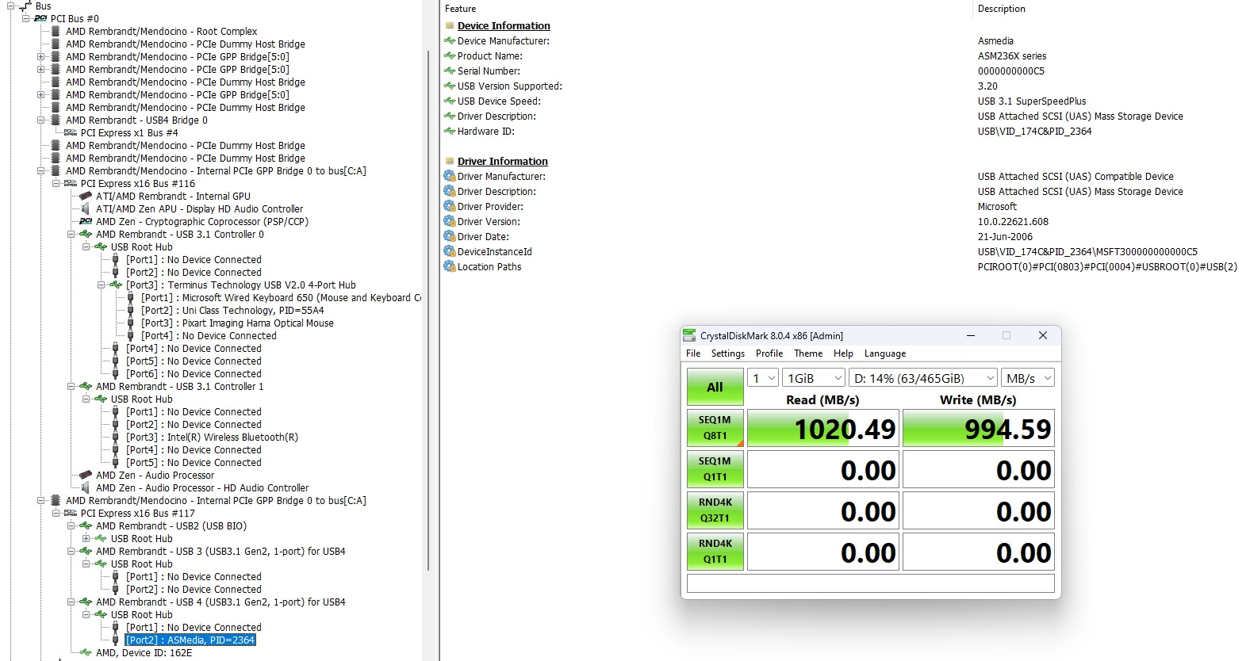Click the Driver Information section icon

[450, 162]
